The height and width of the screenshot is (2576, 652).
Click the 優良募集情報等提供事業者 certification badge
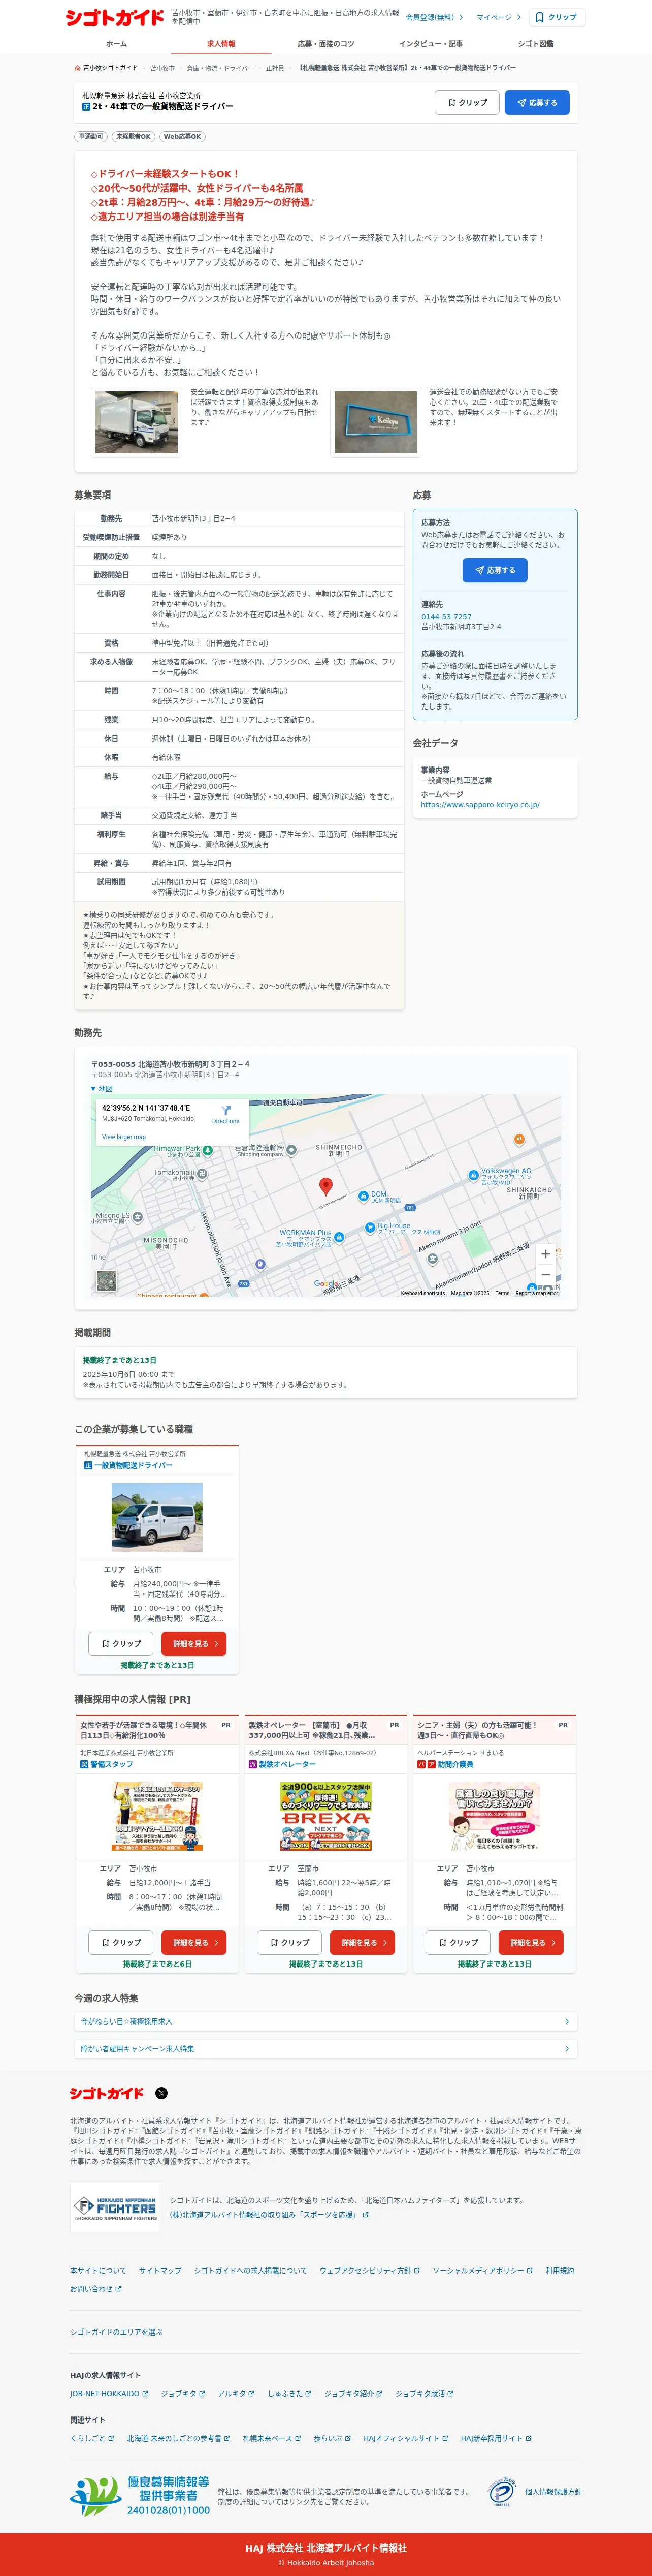[x=140, y=2496]
